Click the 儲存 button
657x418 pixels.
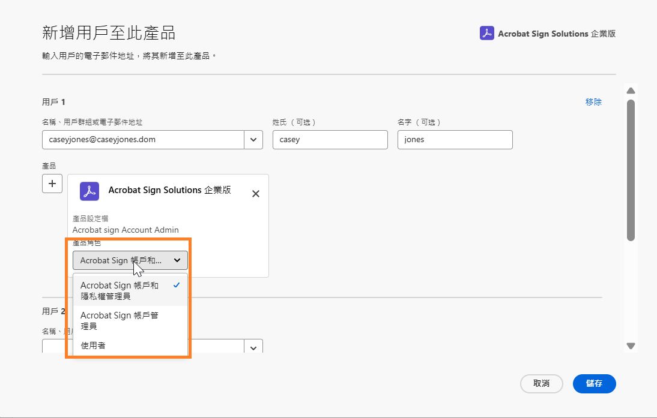pos(594,384)
